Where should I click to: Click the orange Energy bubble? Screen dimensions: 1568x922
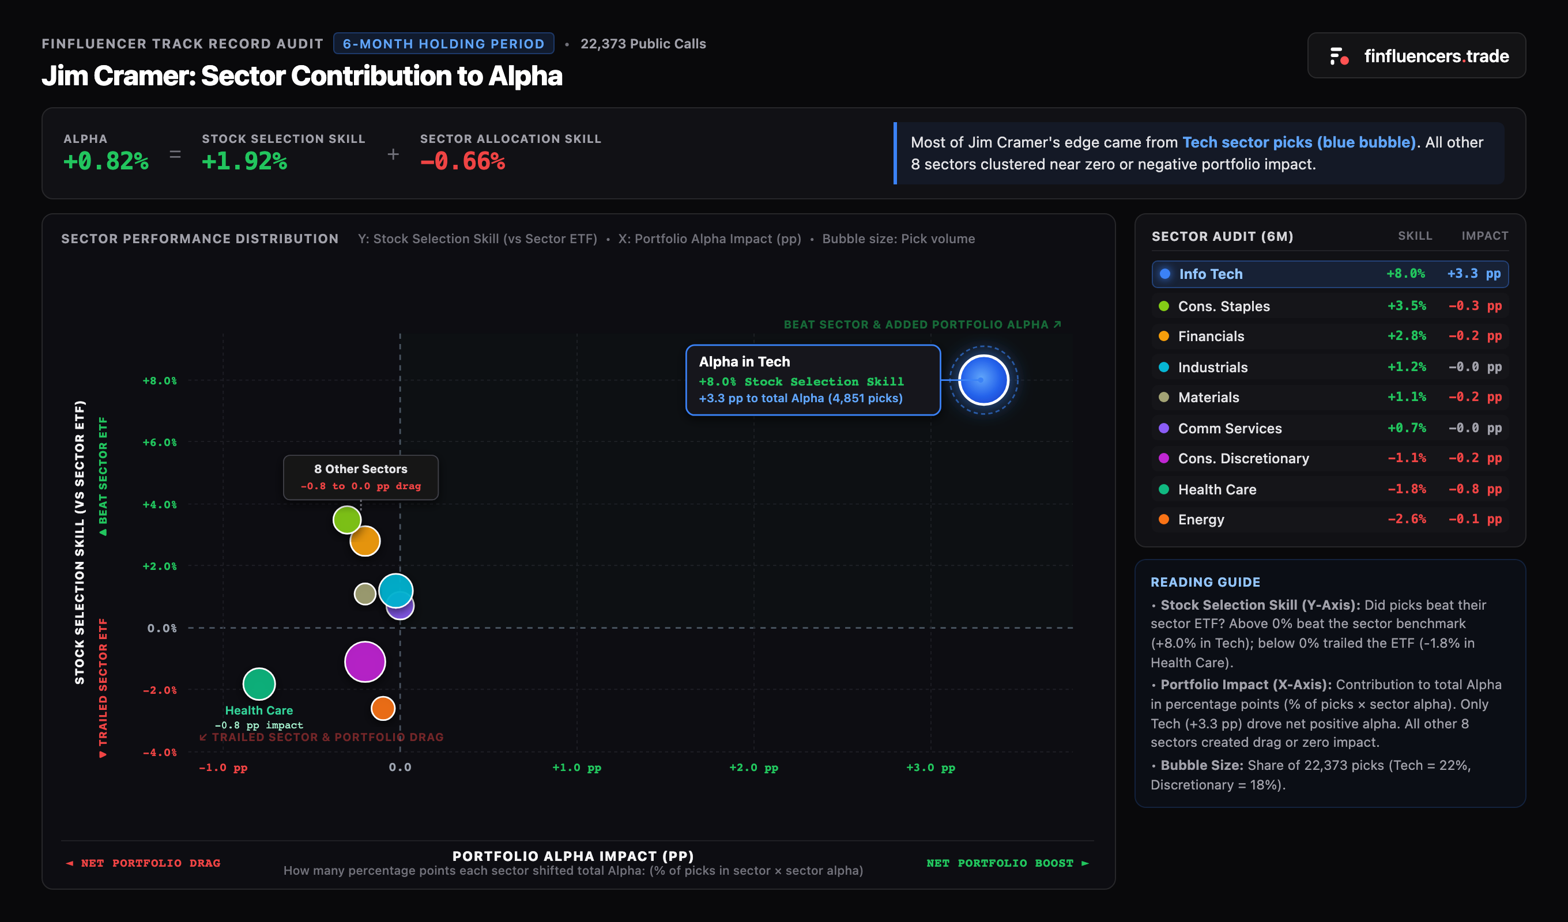383,708
